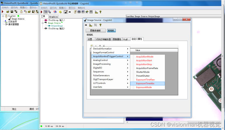The image size is (225, 130).
Task: Click the disabled grid icon in Image Source toolbar
Action: pyautogui.click(x=95, y=25)
